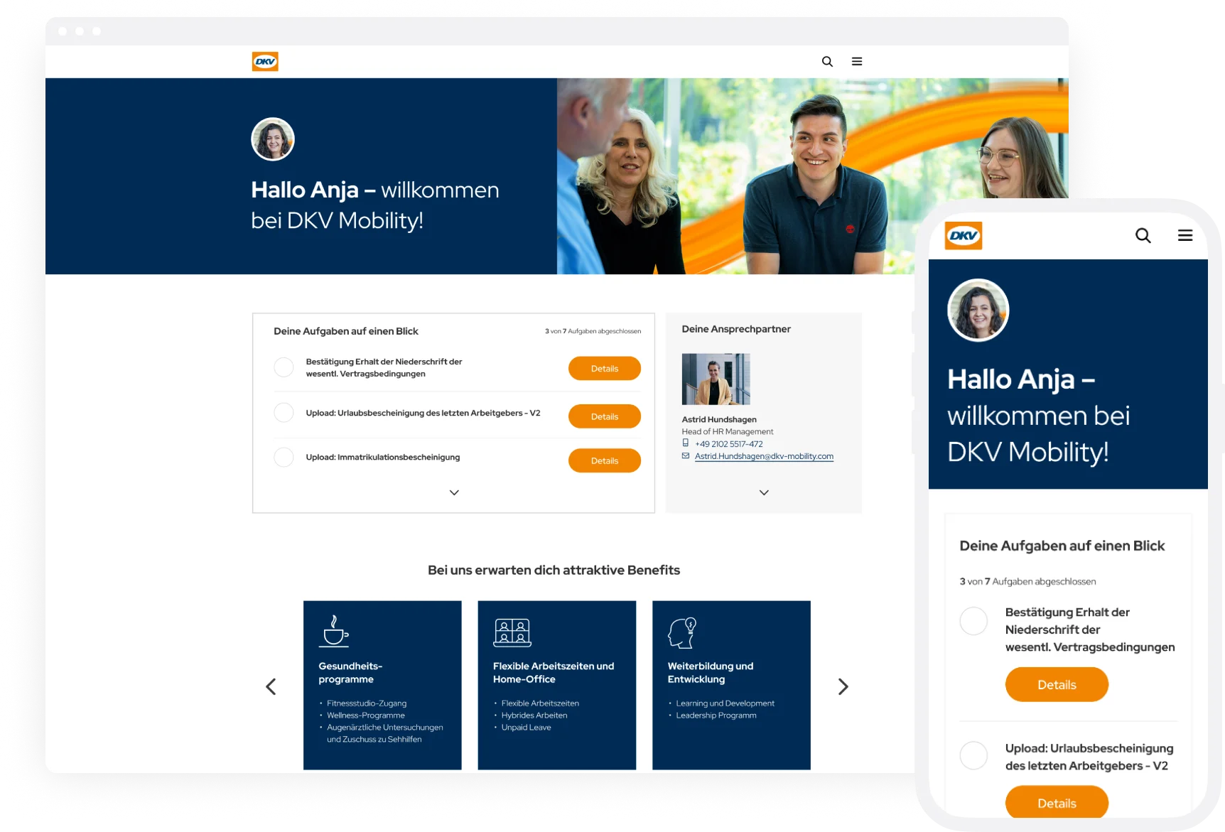Image resolution: width=1225 pixels, height=832 pixels.
Task: Click the Learning und Development list item
Action: click(x=725, y=703)
